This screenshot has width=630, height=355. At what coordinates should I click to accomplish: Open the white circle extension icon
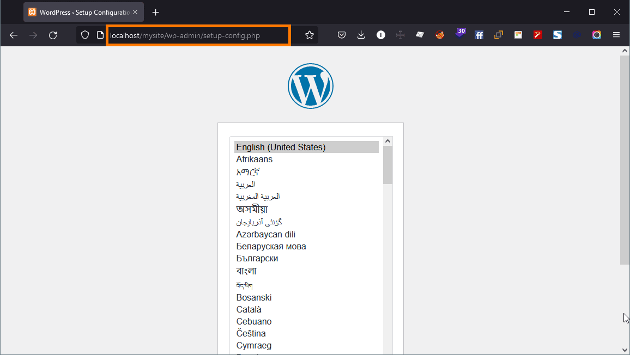(380, 35)
